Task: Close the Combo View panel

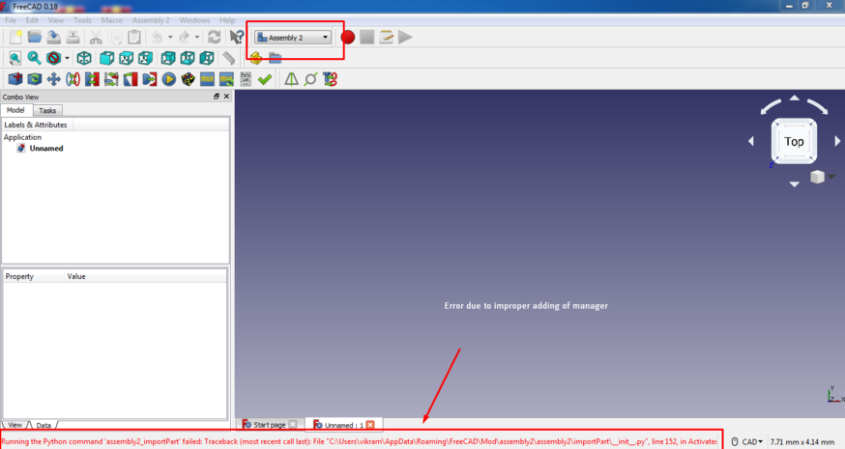Action: (x=226, y=97)
